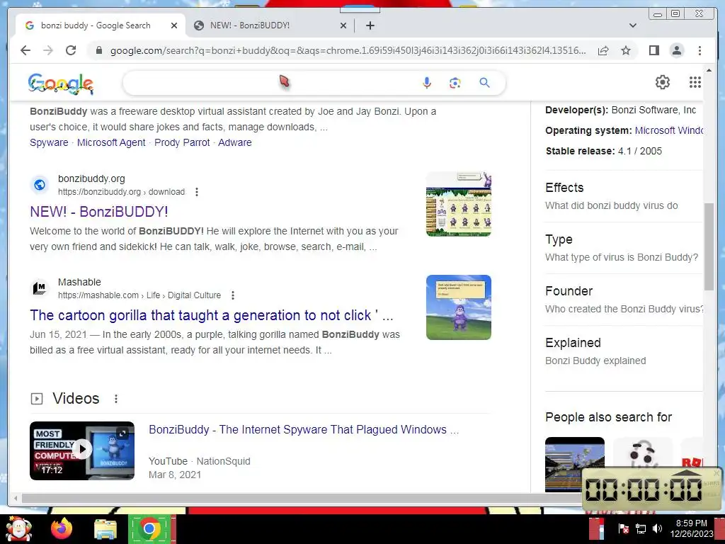Open more options for Mashable result
The image size is (725, 544).
[233, 295]
